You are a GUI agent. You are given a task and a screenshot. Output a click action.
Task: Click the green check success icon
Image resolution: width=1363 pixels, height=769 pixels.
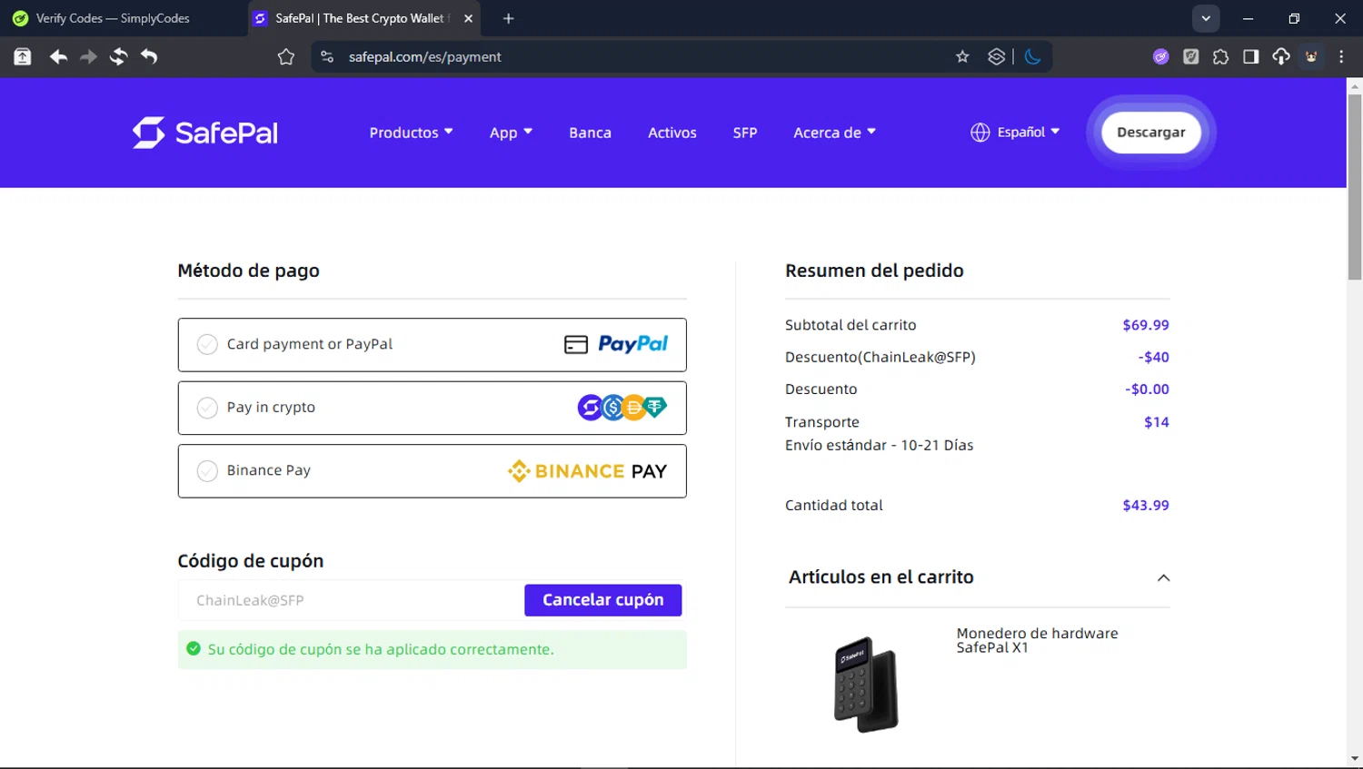point(194,648)
